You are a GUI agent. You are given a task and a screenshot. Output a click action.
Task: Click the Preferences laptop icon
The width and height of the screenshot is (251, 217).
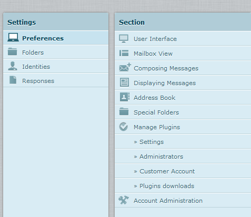[x=13, y=37]
